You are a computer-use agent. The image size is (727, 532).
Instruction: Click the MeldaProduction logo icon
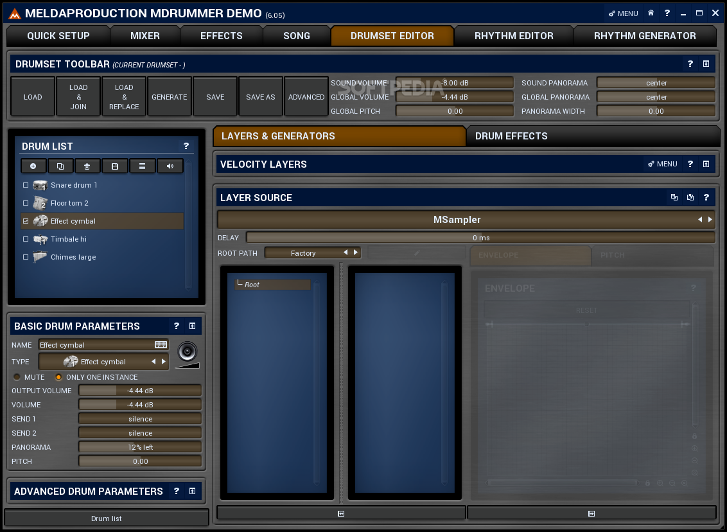(x=14, y=14)
